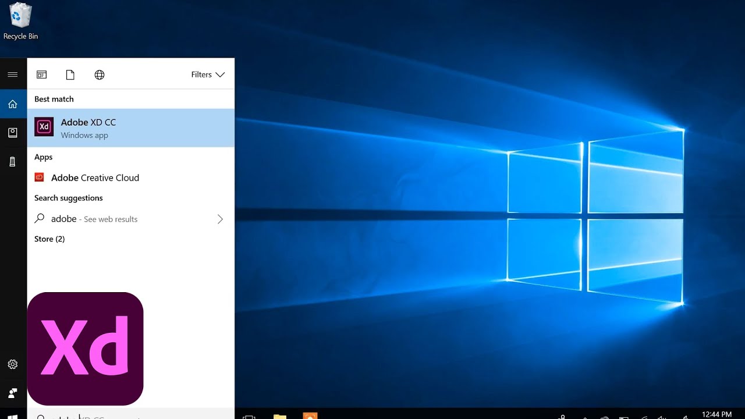
Task: Expand the adobe suggestion chevron arrow
Action: [220, 219]
